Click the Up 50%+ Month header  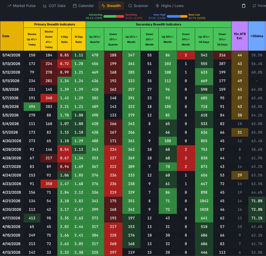pos(168,39)
